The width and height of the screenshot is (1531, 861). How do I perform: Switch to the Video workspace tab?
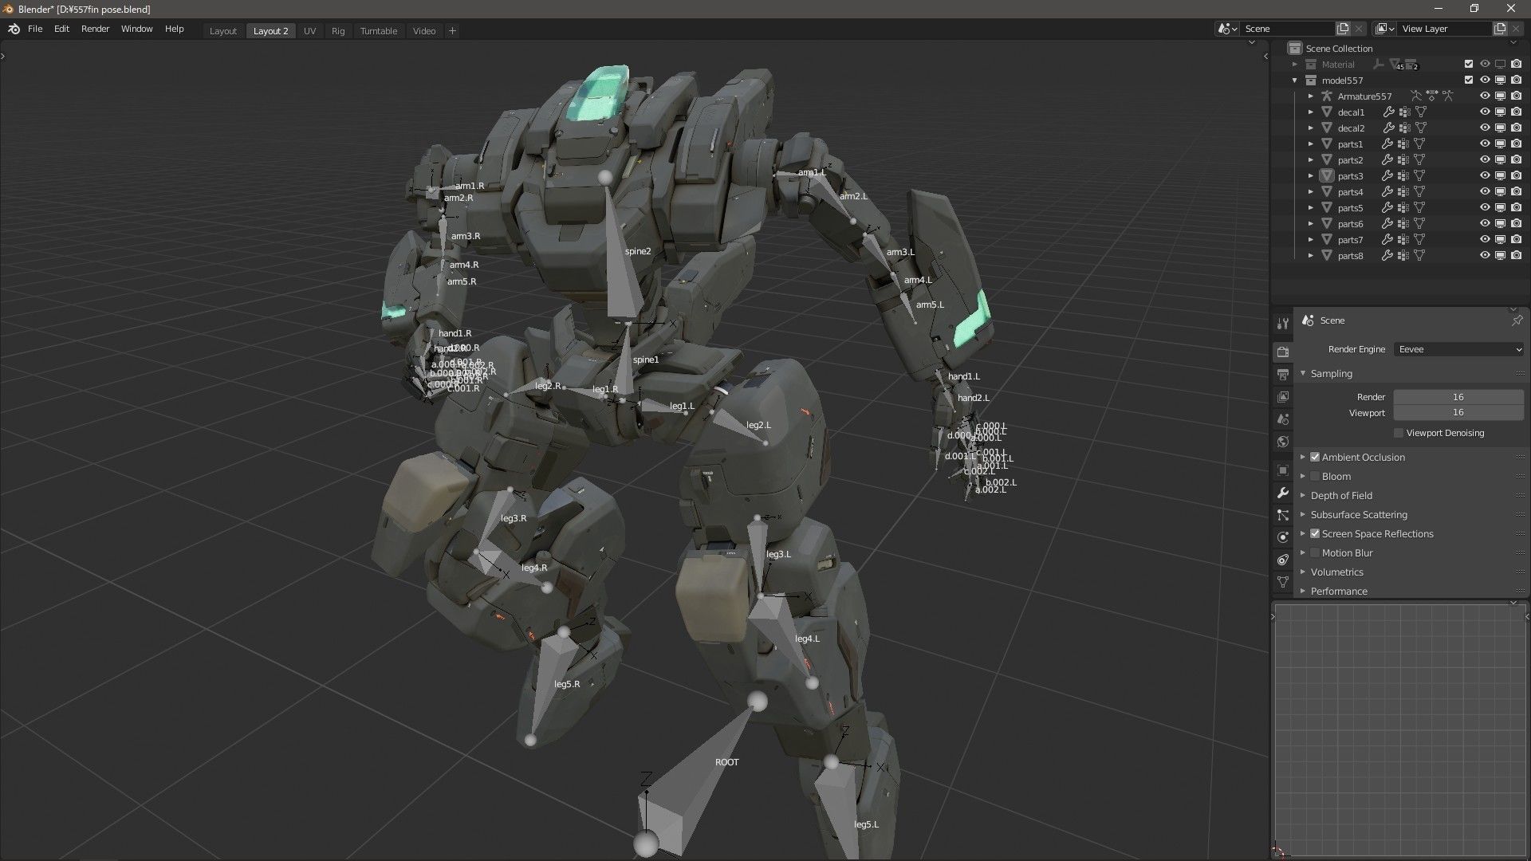pos(424,31)
